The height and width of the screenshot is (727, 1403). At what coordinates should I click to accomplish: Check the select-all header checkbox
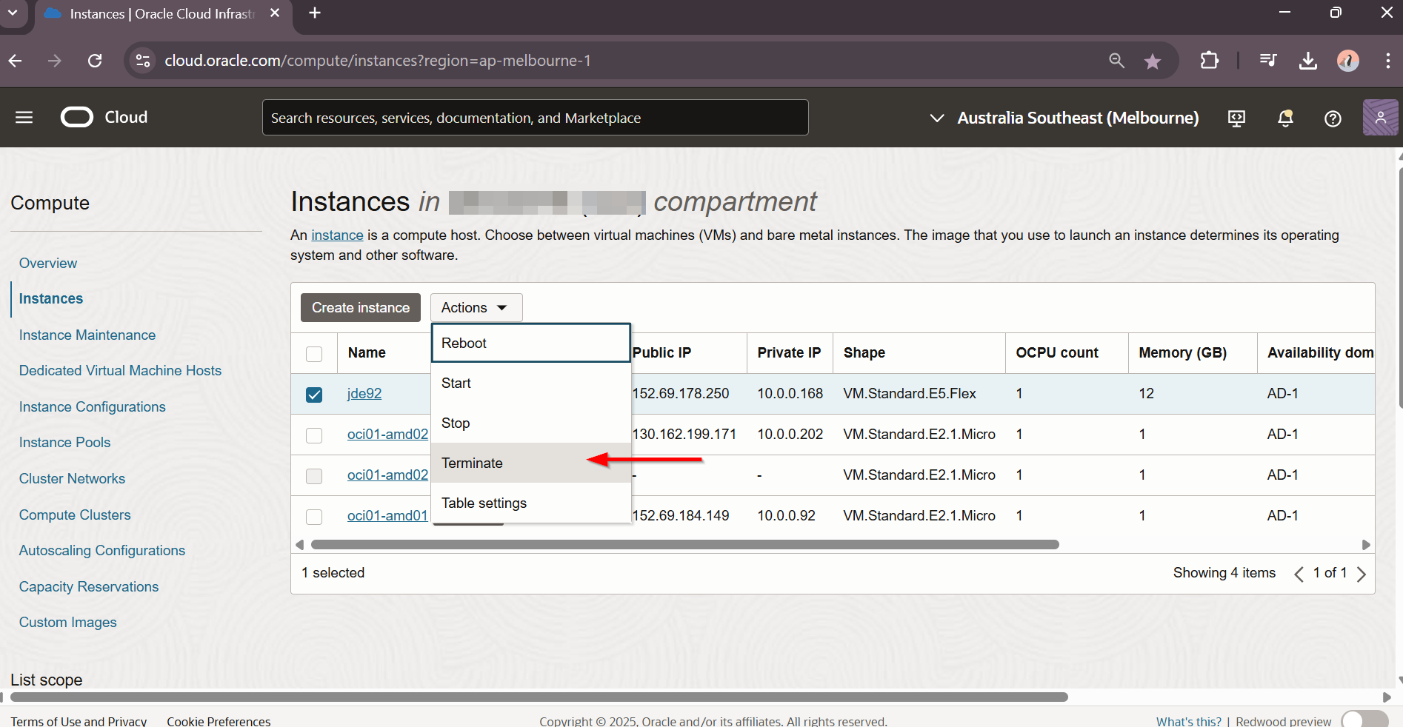coord(314,354)
